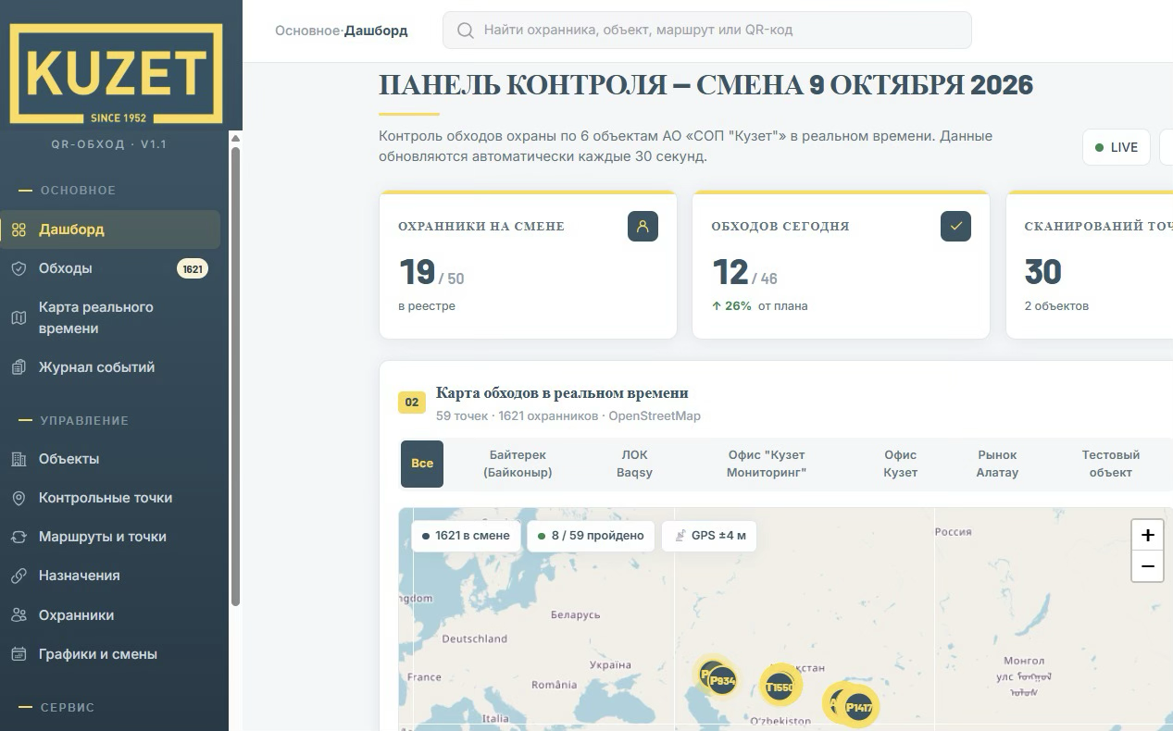Open Охранники in the sidebar
The width and height of the screenshot is (1173, 731).
click(x=110, y=615)
